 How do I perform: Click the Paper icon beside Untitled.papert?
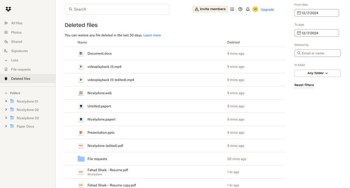pos(81,106)
